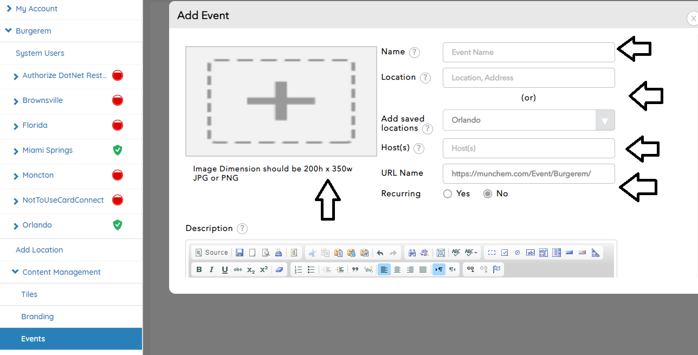Collapse the Content Management section
The width and height of the screenshot is (698, 355).
pos(15,272)
